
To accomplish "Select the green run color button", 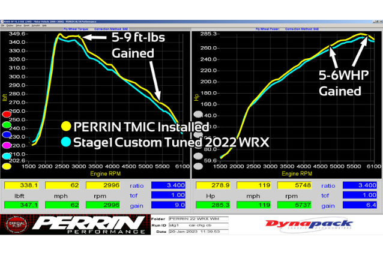I will (8, 124).
